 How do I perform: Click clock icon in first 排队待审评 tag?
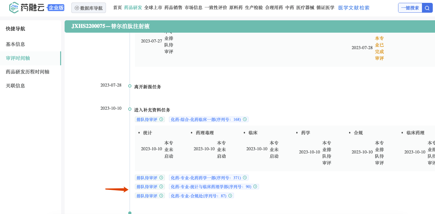pyautogui.click(x=161, y=120)
